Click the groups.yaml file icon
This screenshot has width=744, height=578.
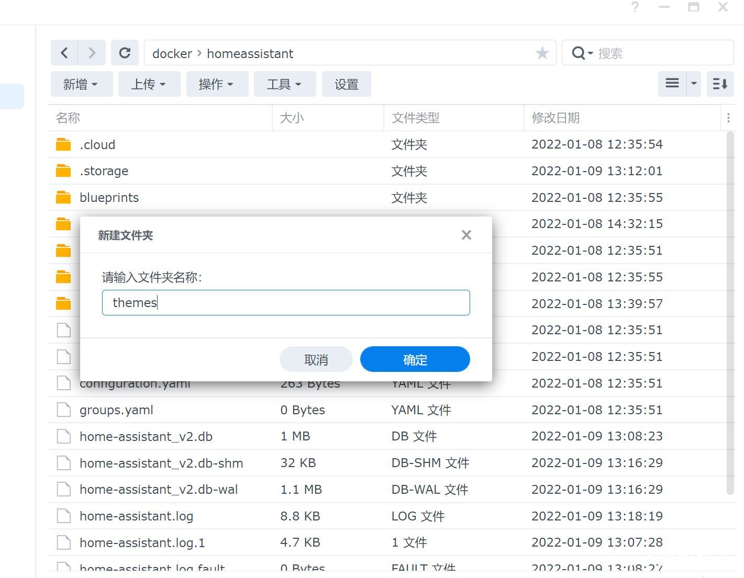[x=63, y=410]
